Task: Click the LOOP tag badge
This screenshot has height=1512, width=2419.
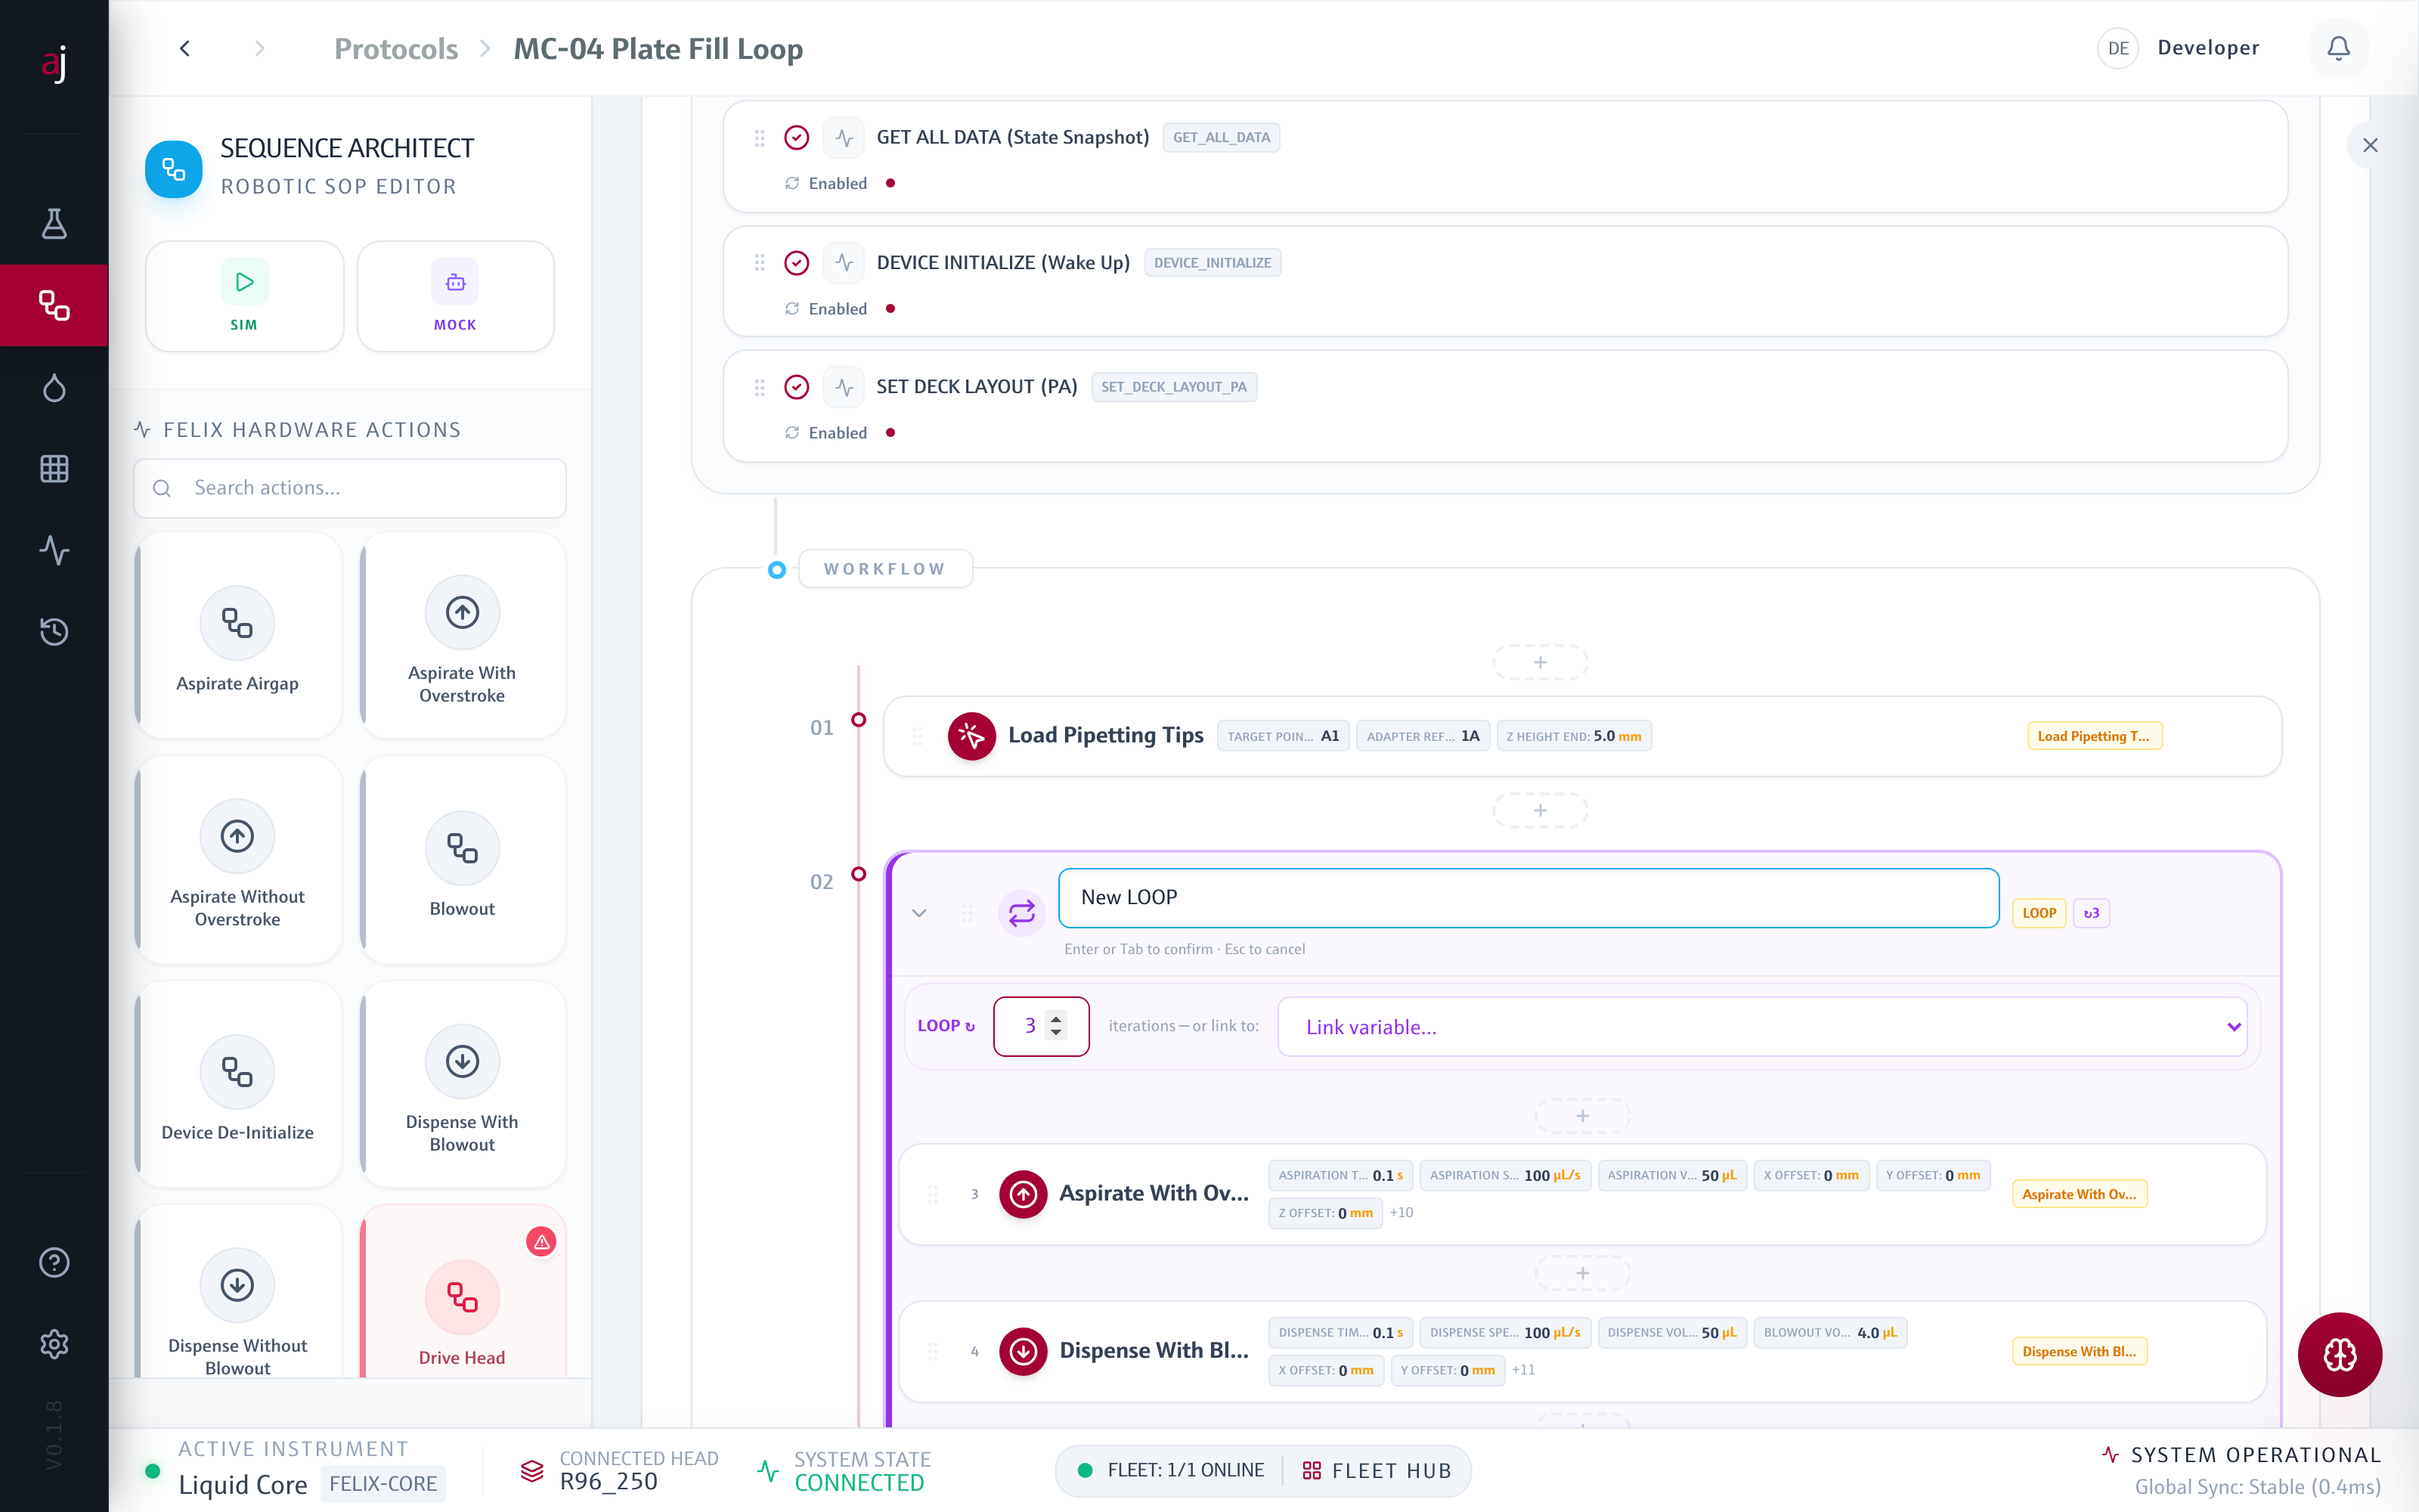Action: tap(2038, 913)
